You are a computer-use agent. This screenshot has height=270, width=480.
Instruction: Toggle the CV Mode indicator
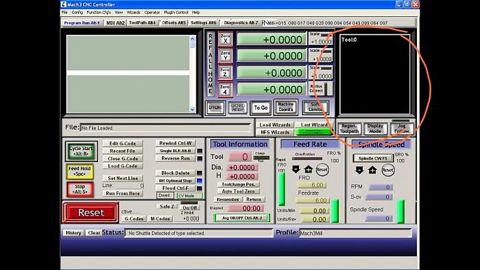tap(190, 196)
